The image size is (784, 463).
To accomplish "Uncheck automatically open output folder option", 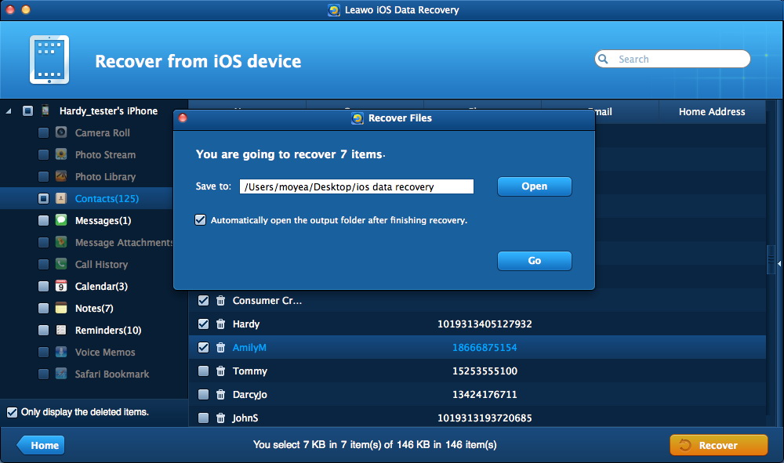I will 201,221.
